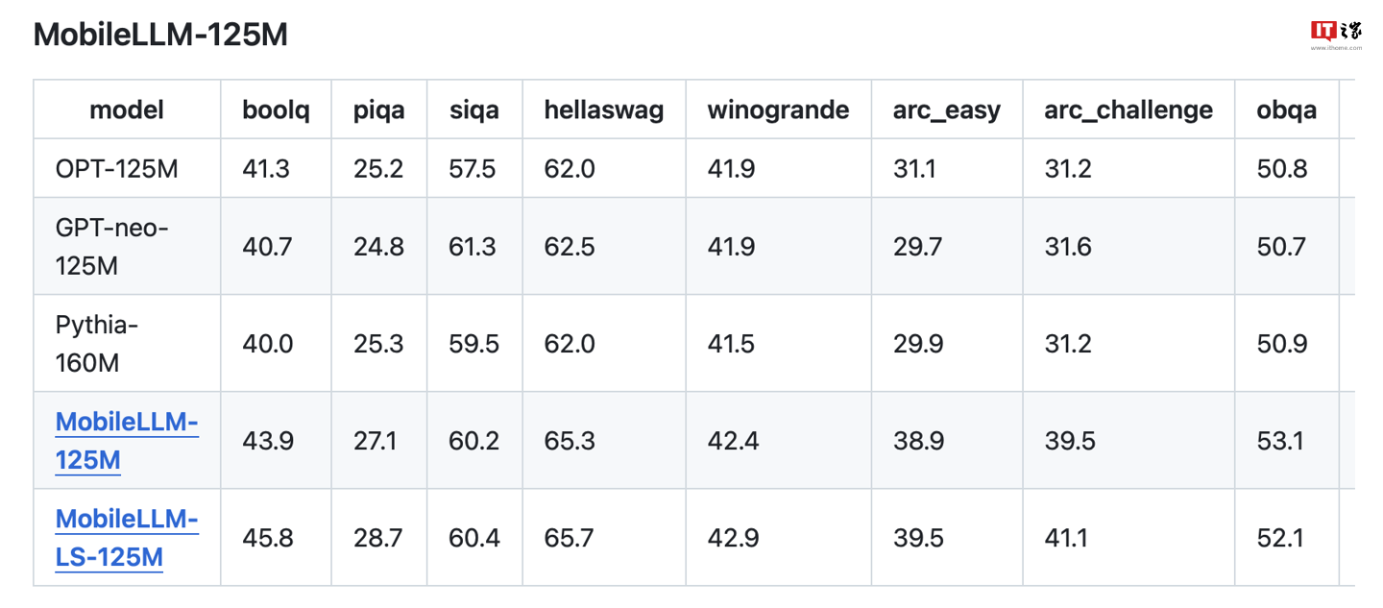This screenshot has width=1383, height=608.
Task: Select the boolq column header
Action: pos(277,110)
